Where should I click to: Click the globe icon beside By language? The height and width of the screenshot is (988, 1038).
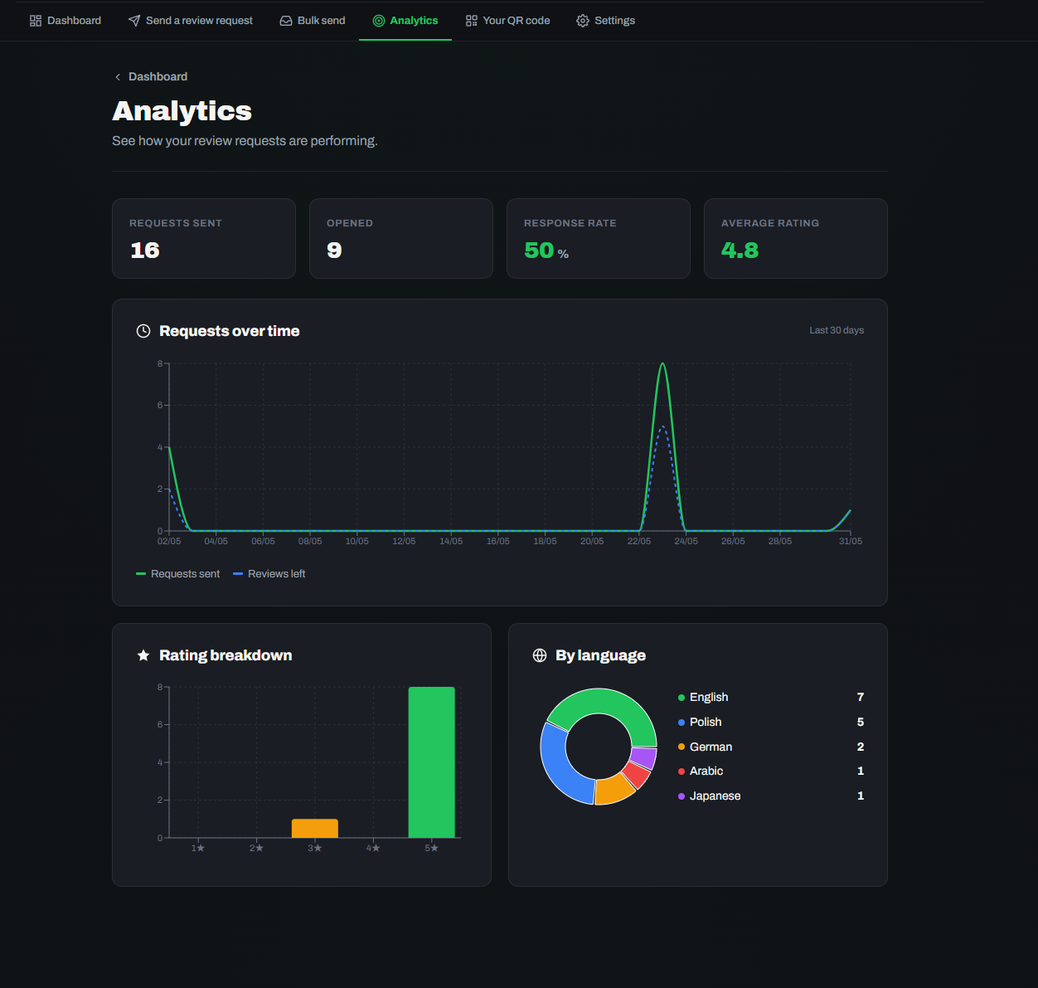pyautogui.click(x=540, y=655)
